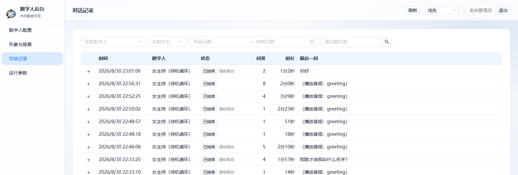Click the 强制释放 tag in 22:46:08 row

(x=227, y=147)
